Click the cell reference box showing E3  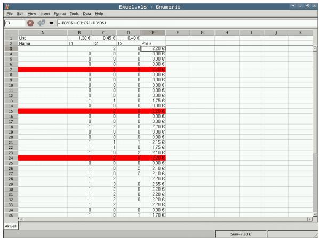[14, 23]
